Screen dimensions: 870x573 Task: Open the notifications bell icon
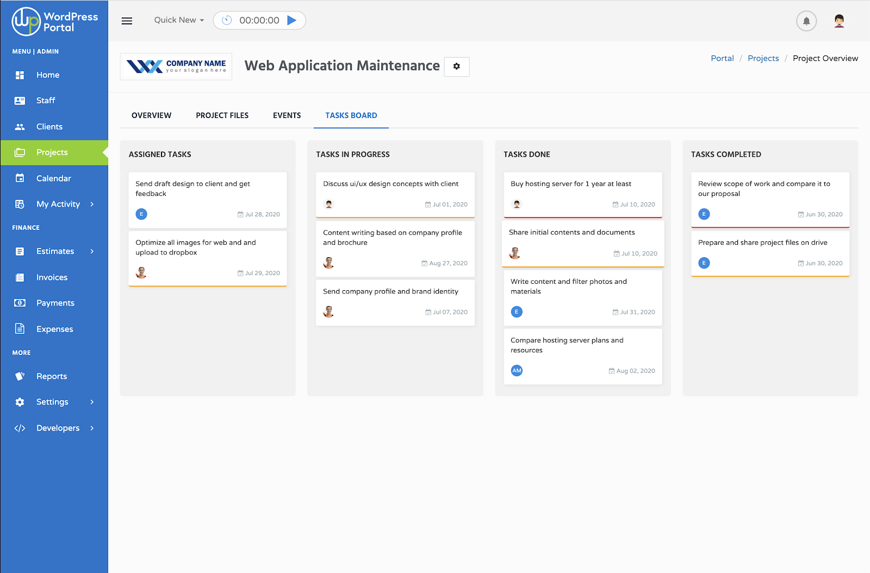tap(806, 21)
